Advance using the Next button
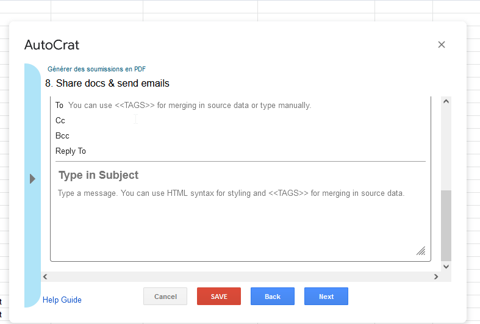 pos(326,297)
